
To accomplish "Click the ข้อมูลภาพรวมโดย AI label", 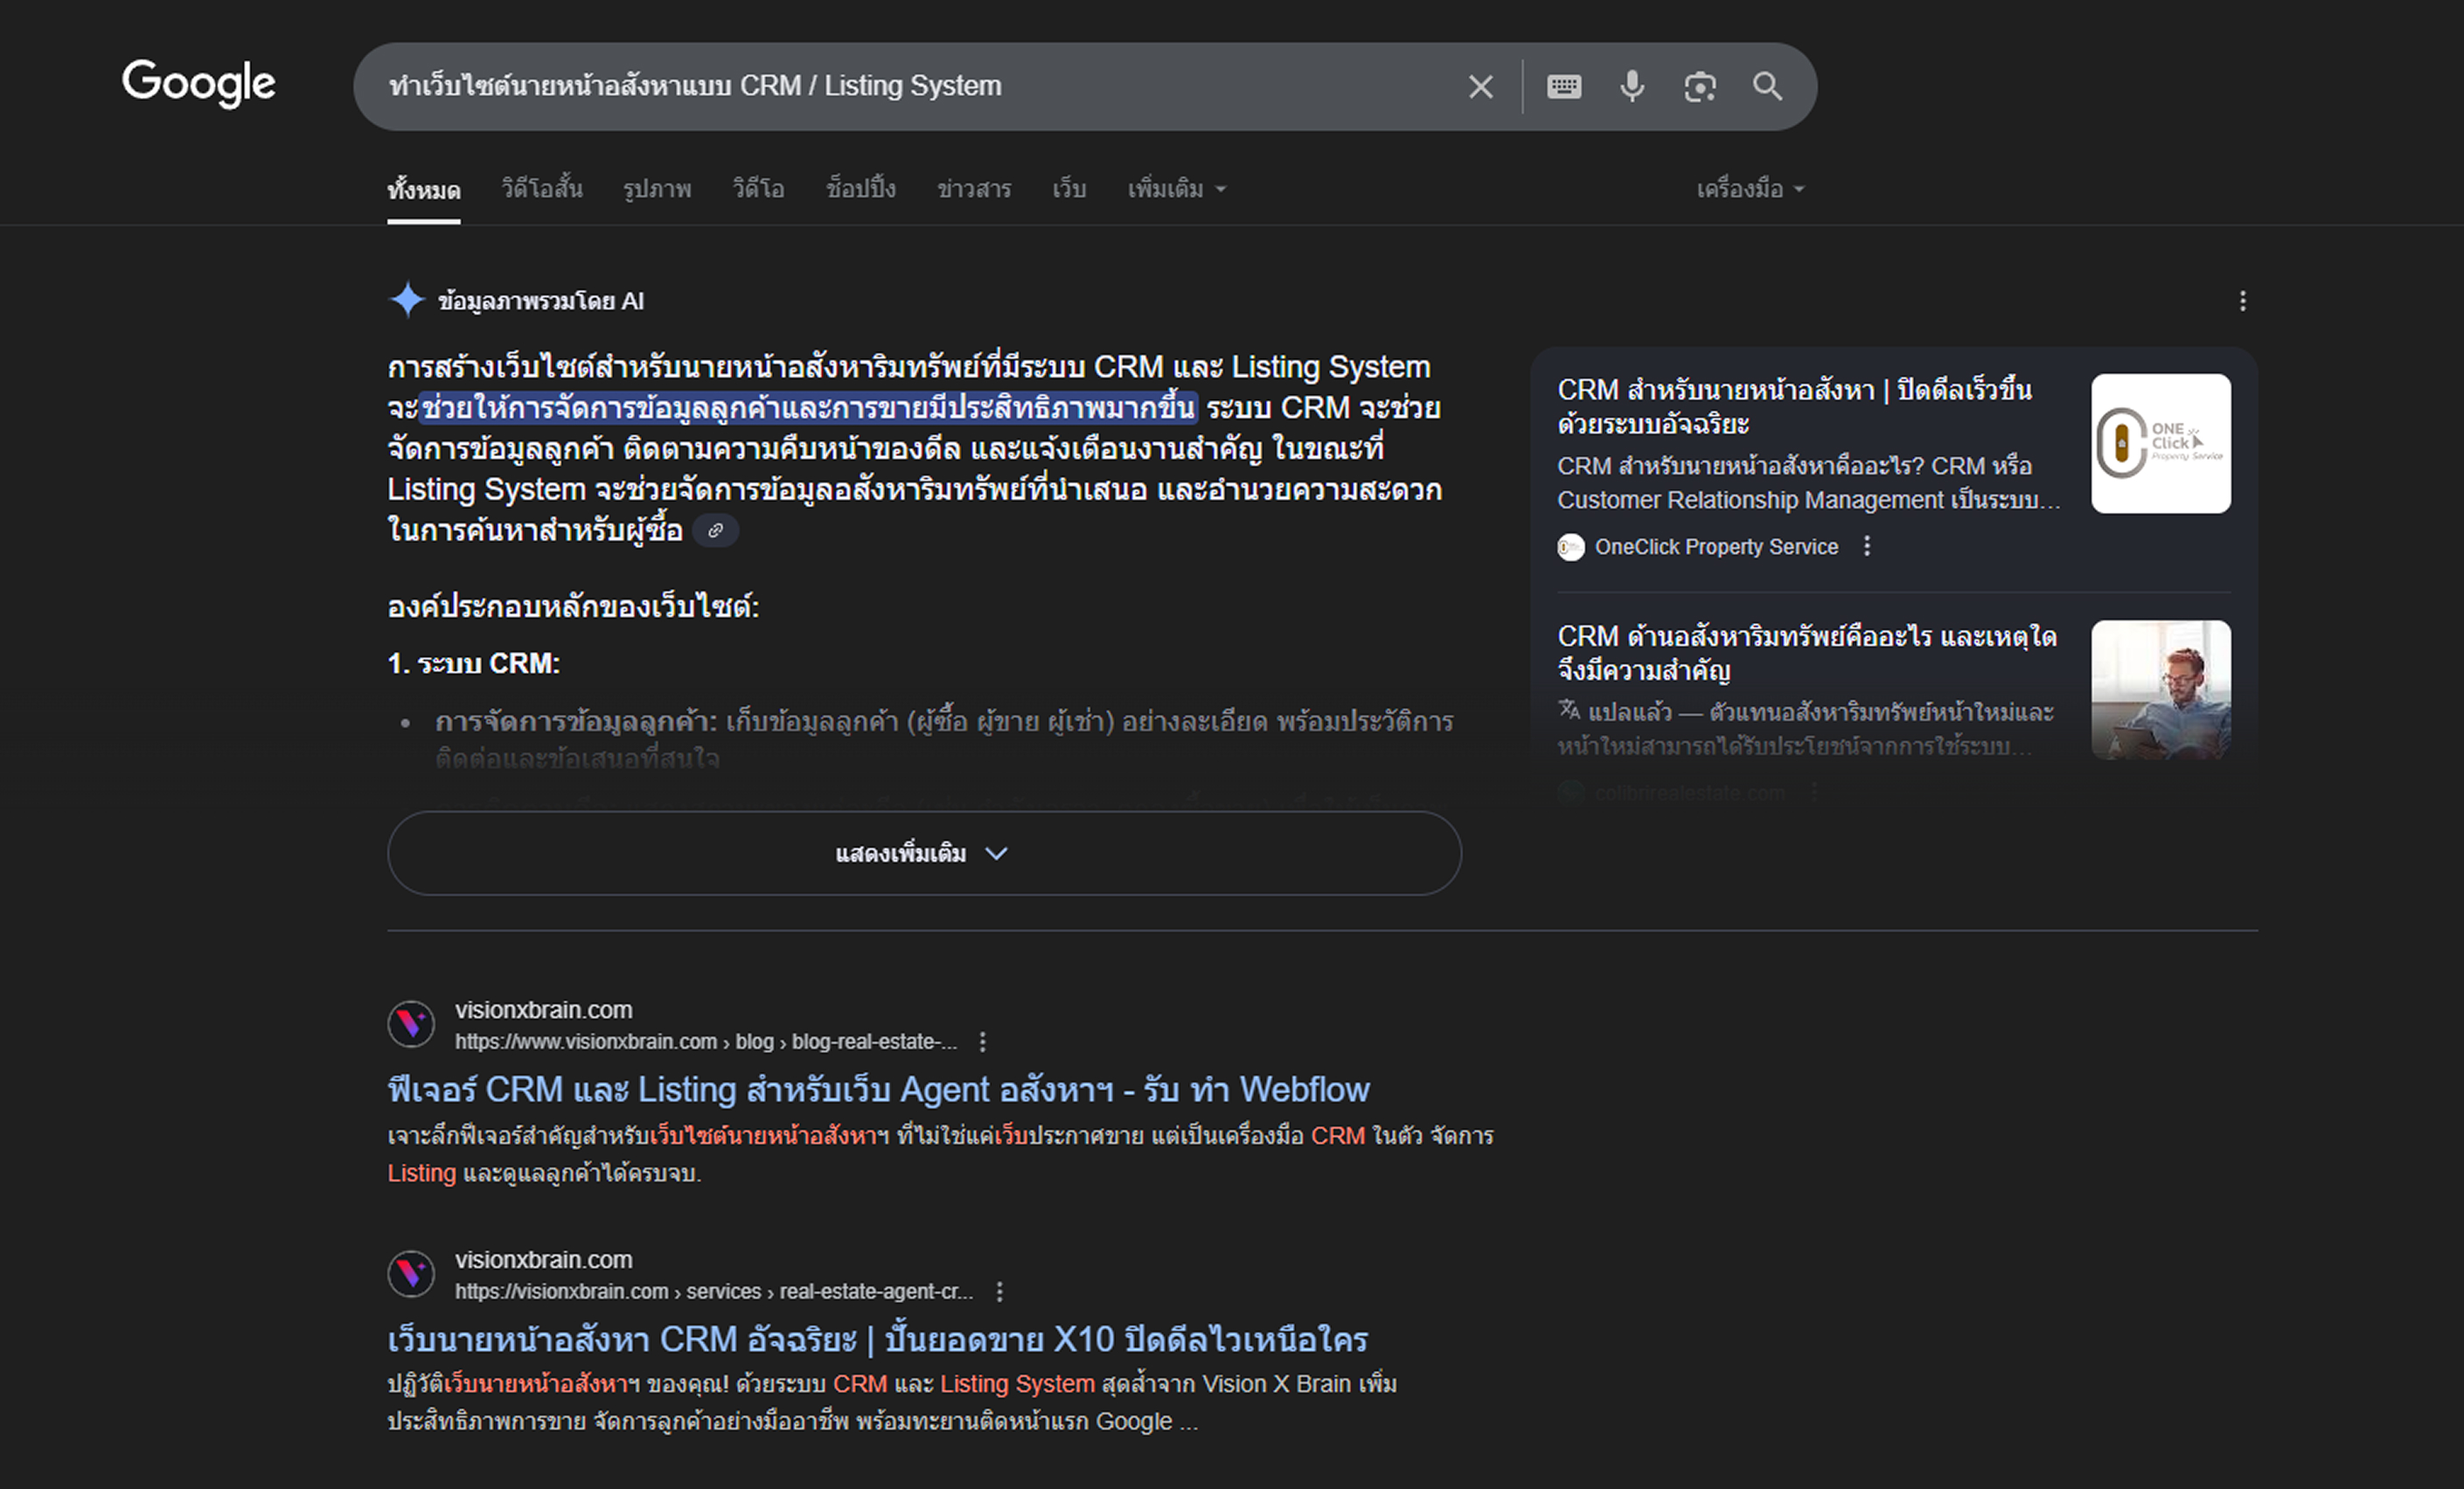I will click(x=541, y=301).
